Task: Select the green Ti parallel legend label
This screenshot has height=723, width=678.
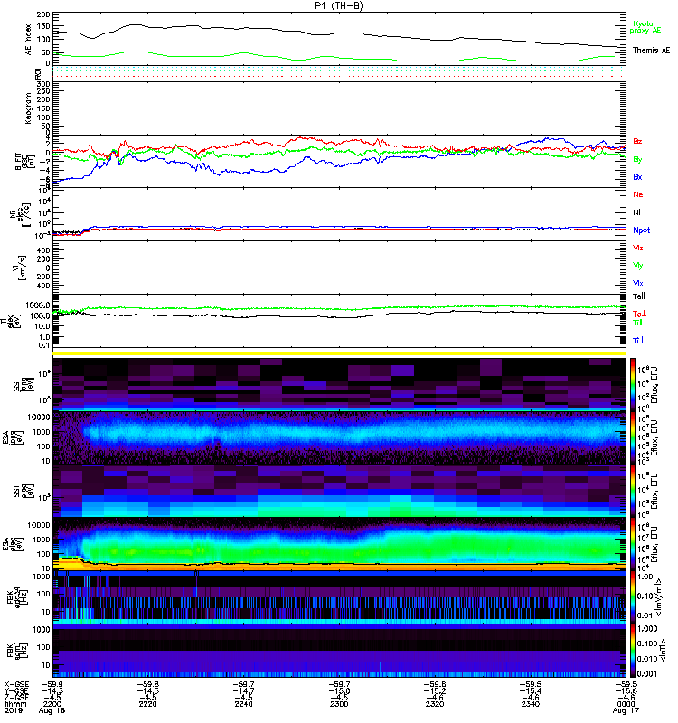Action: coord(637,323)
